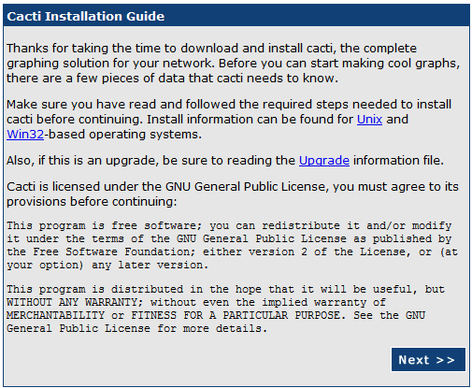
Task: Select the "your option) any later version" line
Action: click(x=107, y=265)
